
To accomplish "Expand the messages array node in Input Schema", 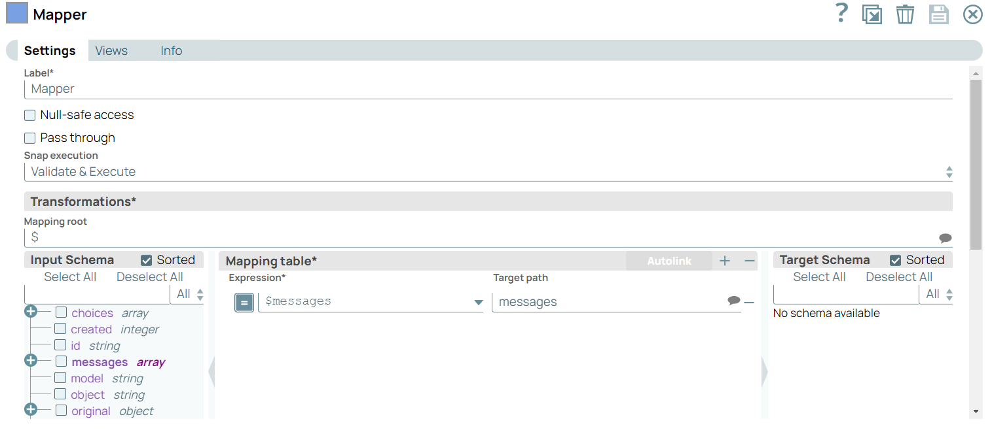I will tap(30, 360).
